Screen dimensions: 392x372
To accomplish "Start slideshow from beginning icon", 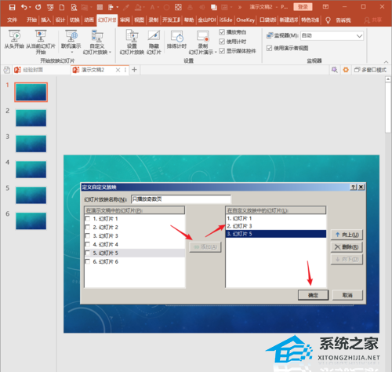I will click(x=14, y=36).
